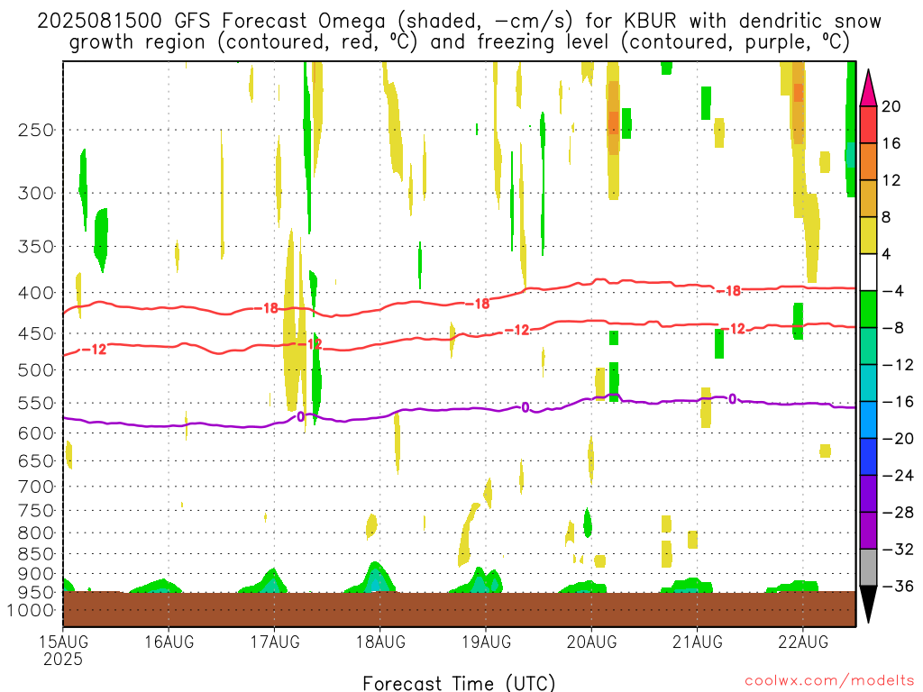Click the -18 contour label near 21AUG
This screenshot has width=923, height=692.
click(x=728, y=291)
